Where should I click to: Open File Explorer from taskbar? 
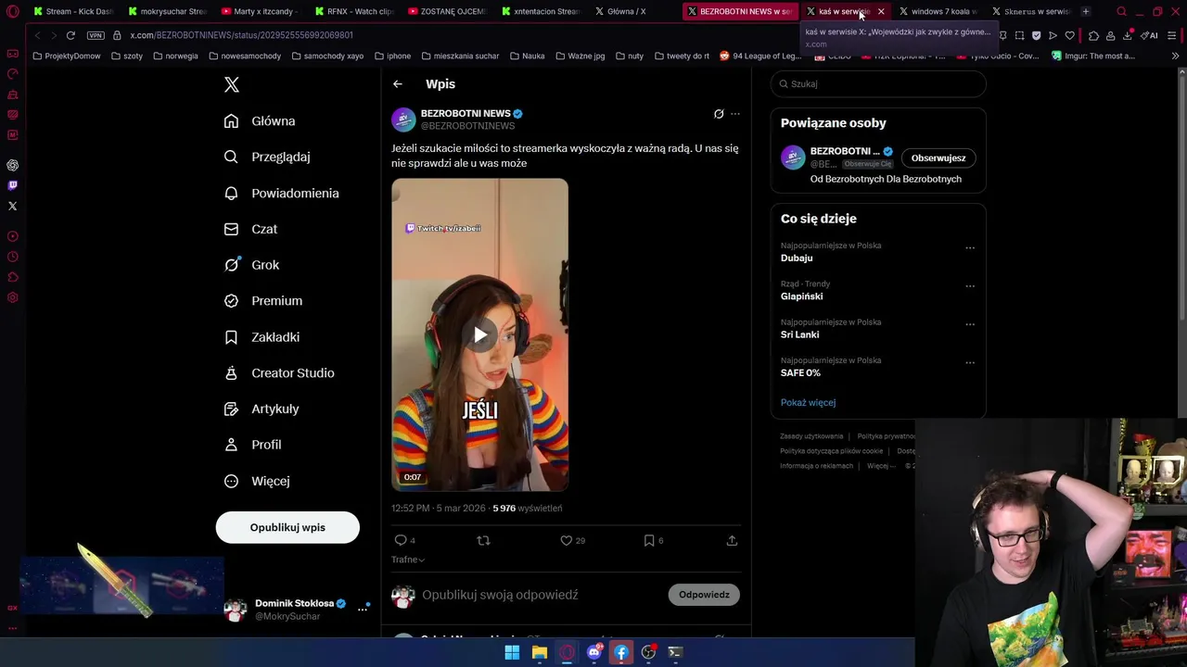click(539, 652)
